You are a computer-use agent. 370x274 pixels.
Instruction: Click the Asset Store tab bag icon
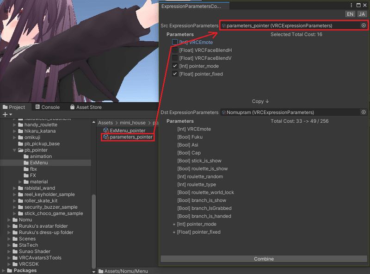(x=73, y=107)
